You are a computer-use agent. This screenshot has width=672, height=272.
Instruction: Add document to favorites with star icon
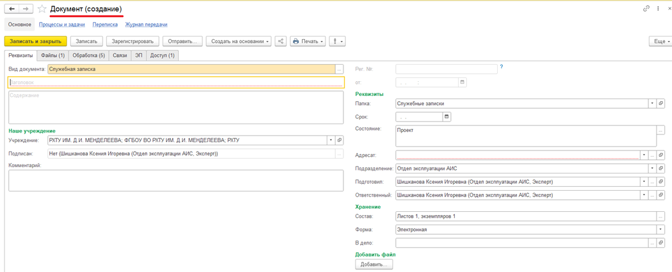[42, 9]
